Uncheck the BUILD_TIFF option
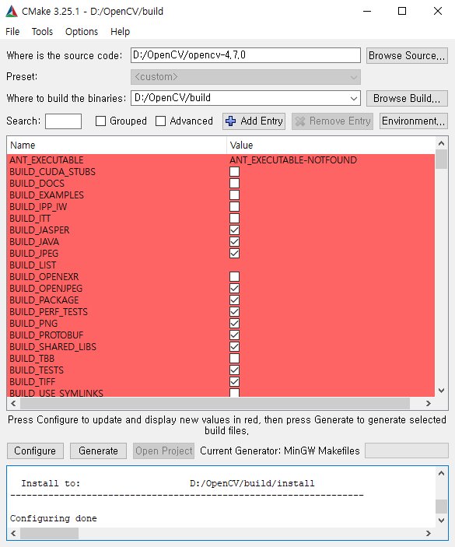Screen dimensions: 455x547 (235, 382)
